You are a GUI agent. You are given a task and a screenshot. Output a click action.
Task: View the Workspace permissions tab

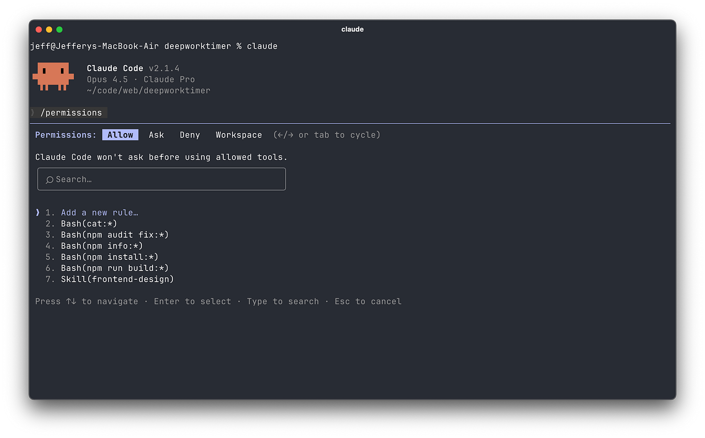coord(239,135)
